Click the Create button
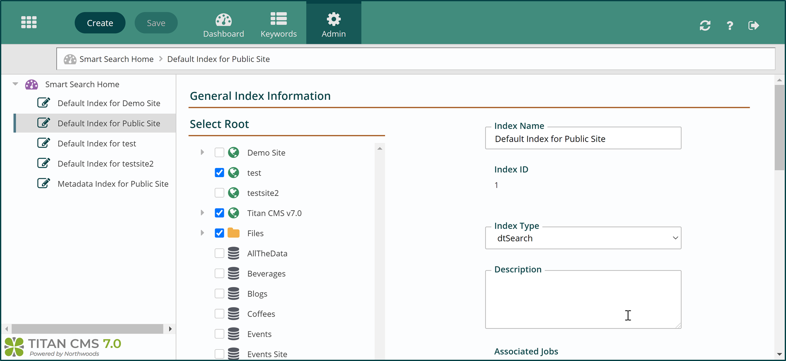 100,23
